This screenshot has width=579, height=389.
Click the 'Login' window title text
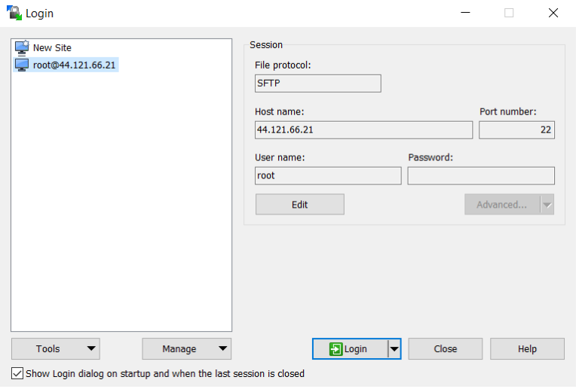point(39,14)
